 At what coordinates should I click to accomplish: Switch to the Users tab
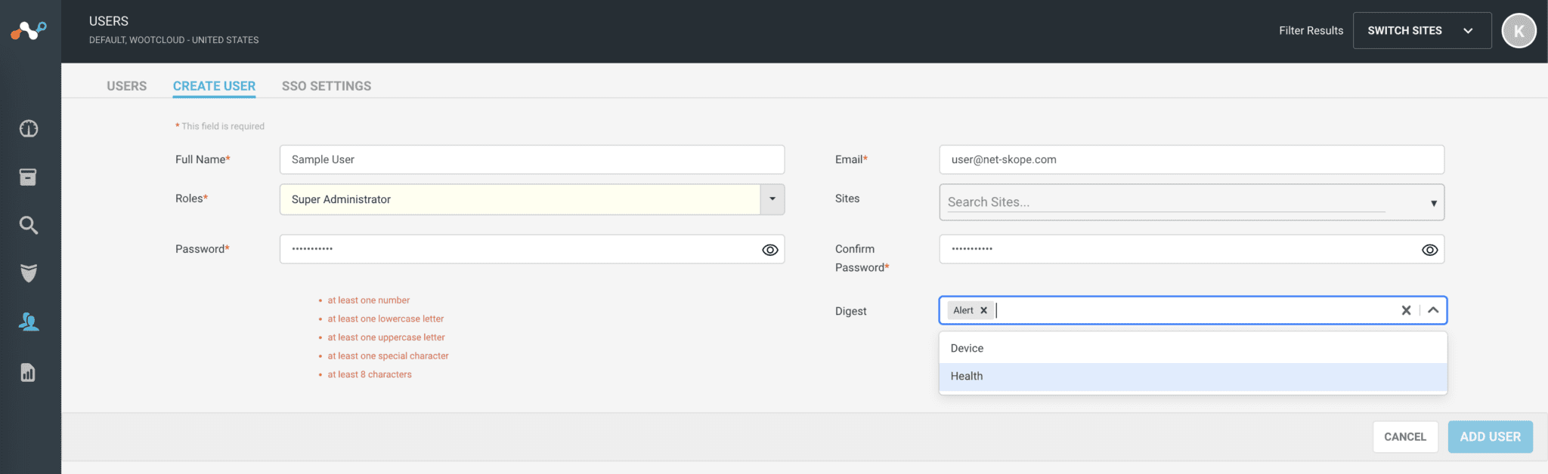[x=127, y=86]
